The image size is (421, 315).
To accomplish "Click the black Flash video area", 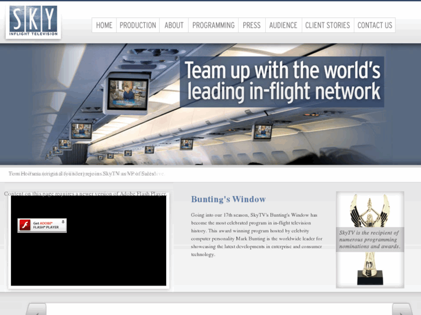I will [89, 241].
